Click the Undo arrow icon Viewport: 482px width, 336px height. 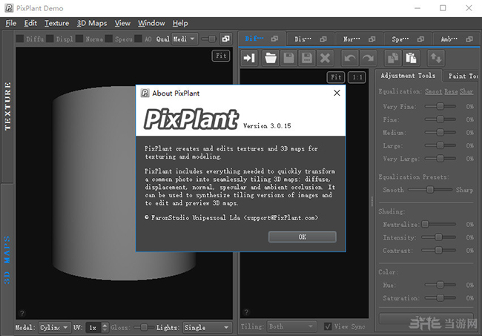tap(350, 58)
